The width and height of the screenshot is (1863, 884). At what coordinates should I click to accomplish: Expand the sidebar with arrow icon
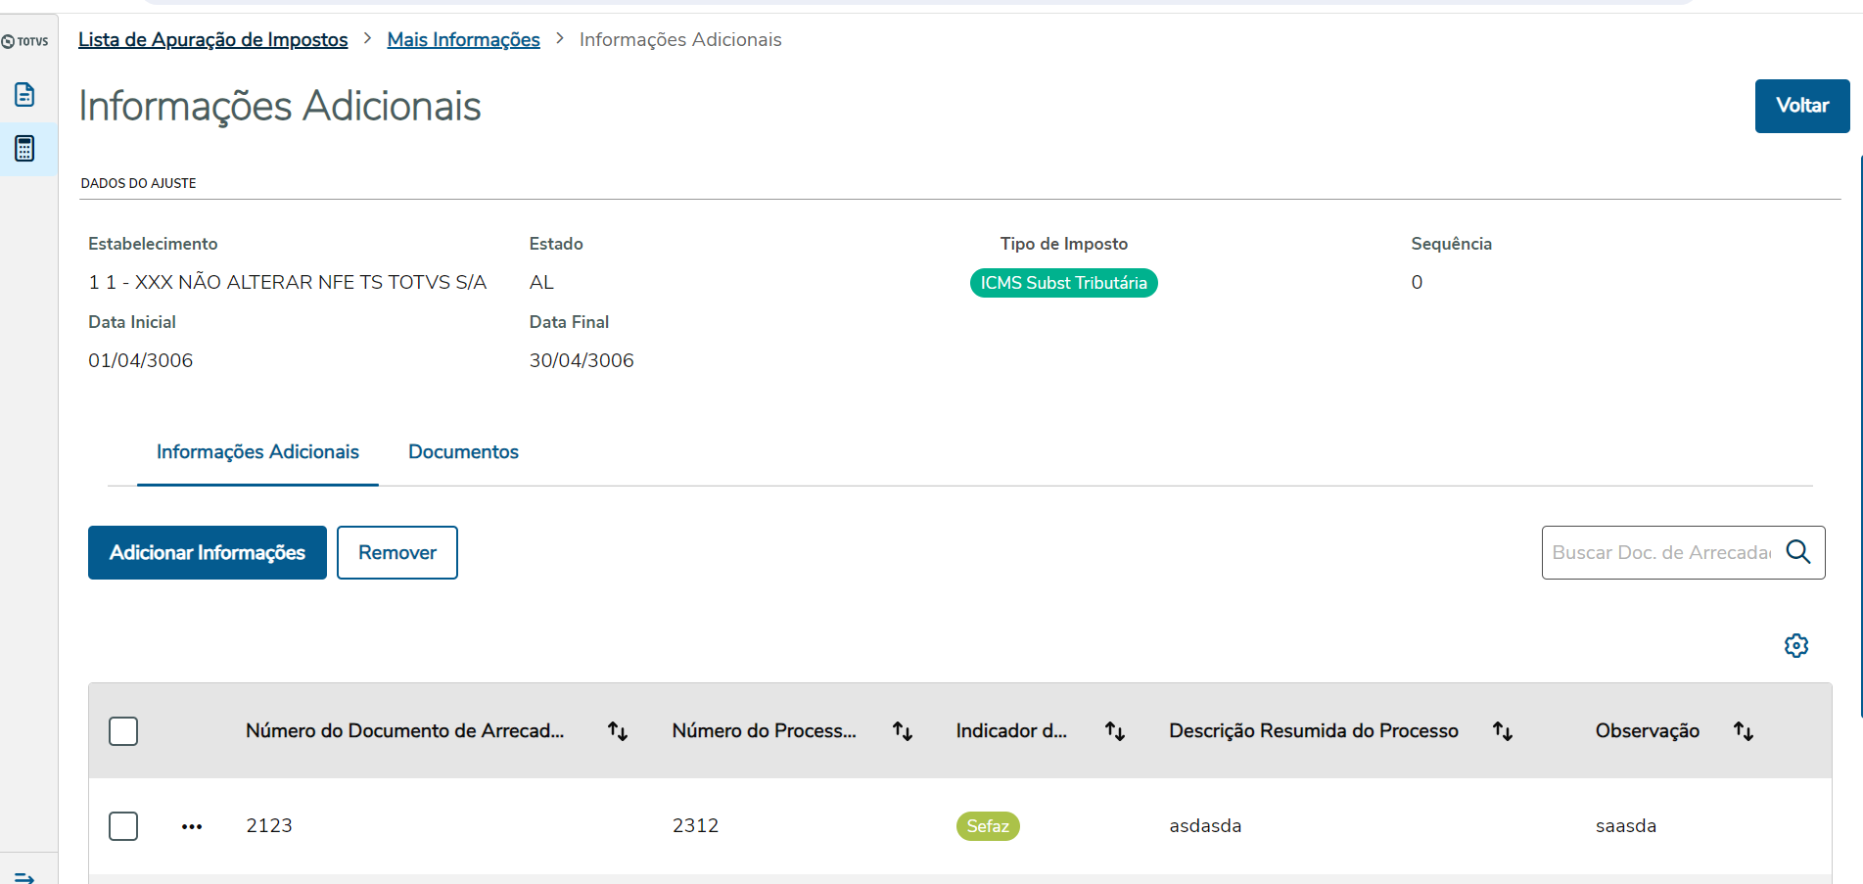point(25,877)
